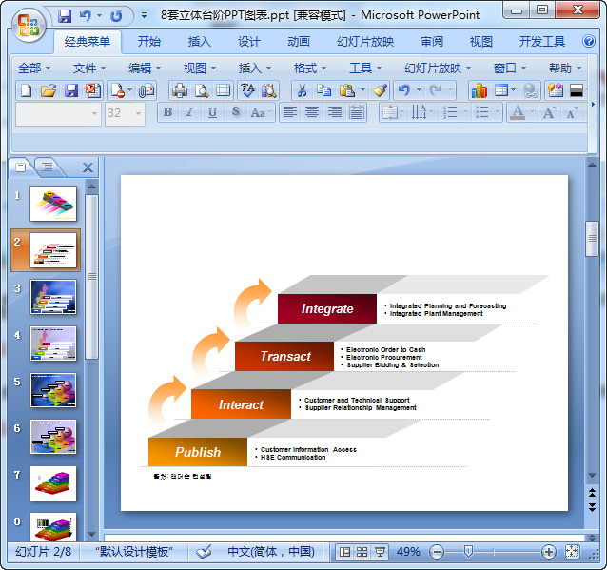This screenshot has height=570, width=607.
Task: Open the 幻灯片放映 ribbon tab
Action: (x=364, y=42)
